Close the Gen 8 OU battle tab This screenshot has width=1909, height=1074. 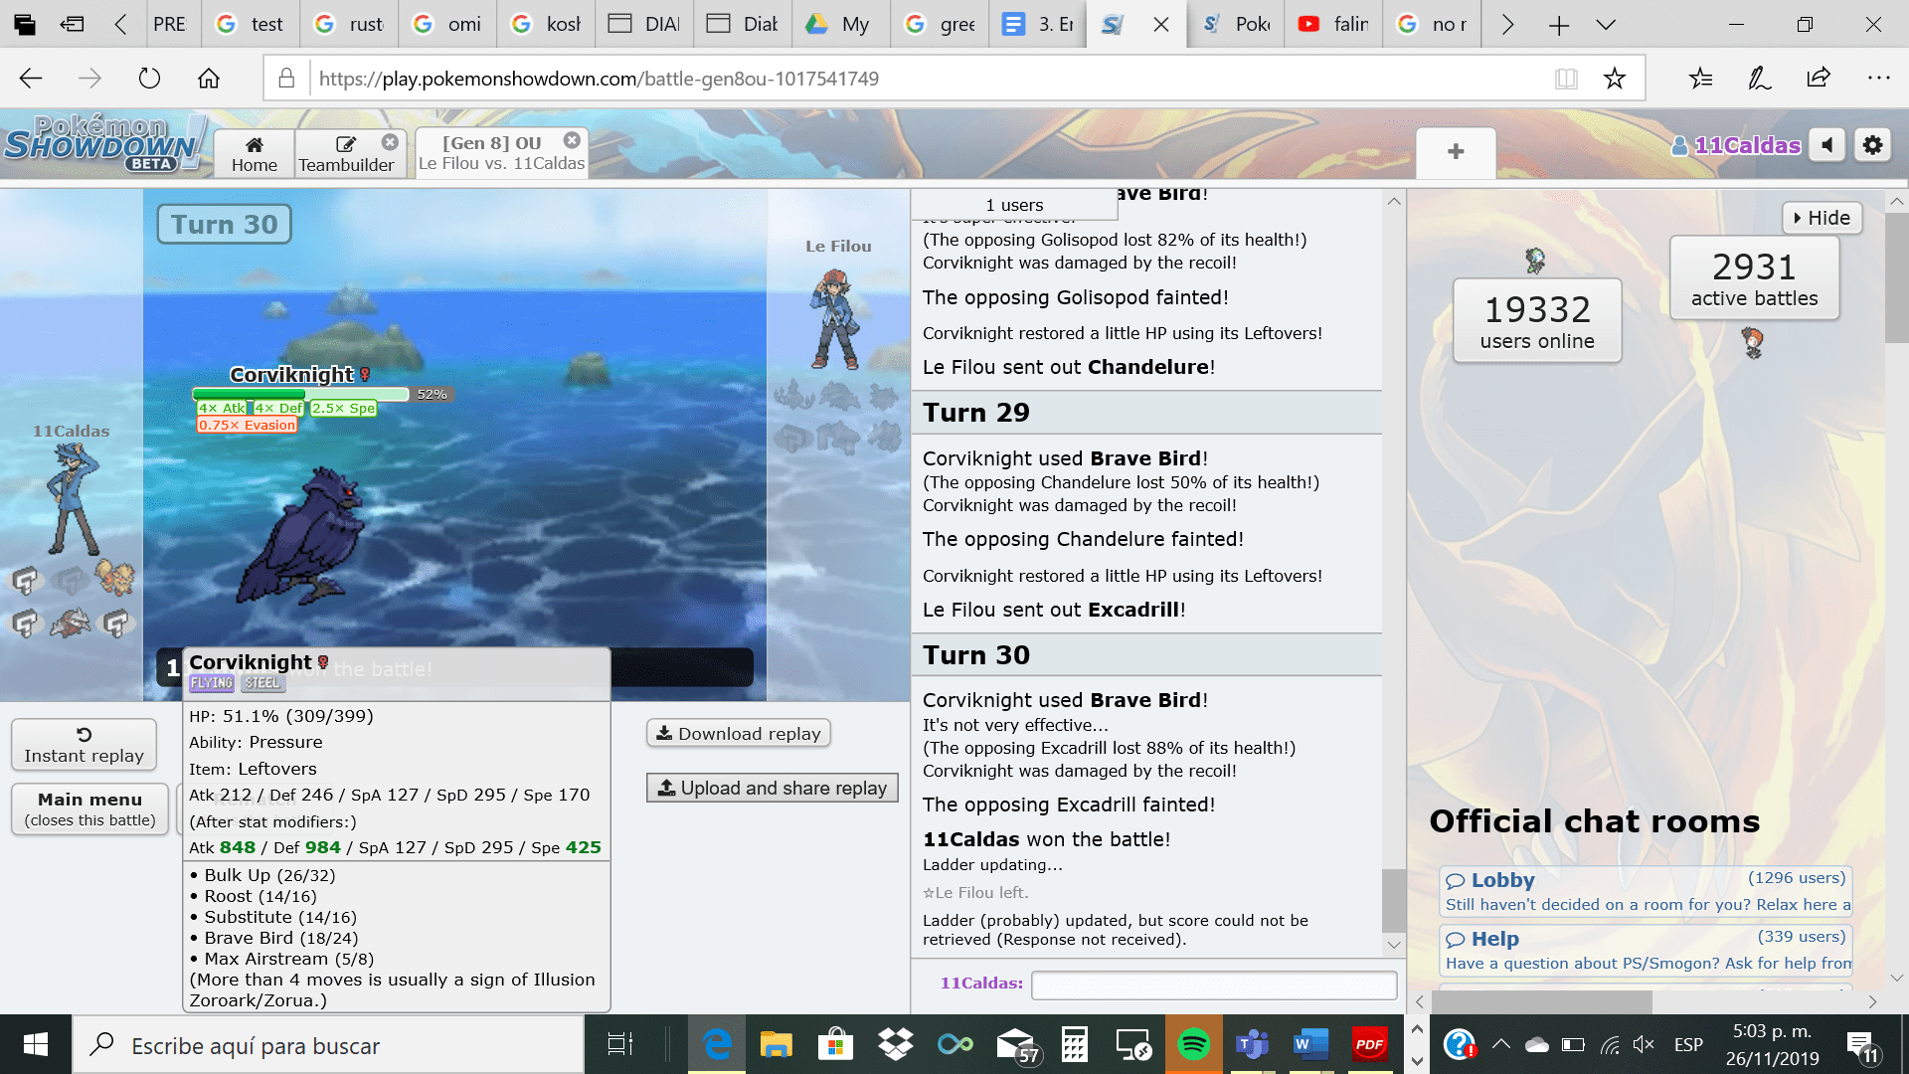(572, 140)
